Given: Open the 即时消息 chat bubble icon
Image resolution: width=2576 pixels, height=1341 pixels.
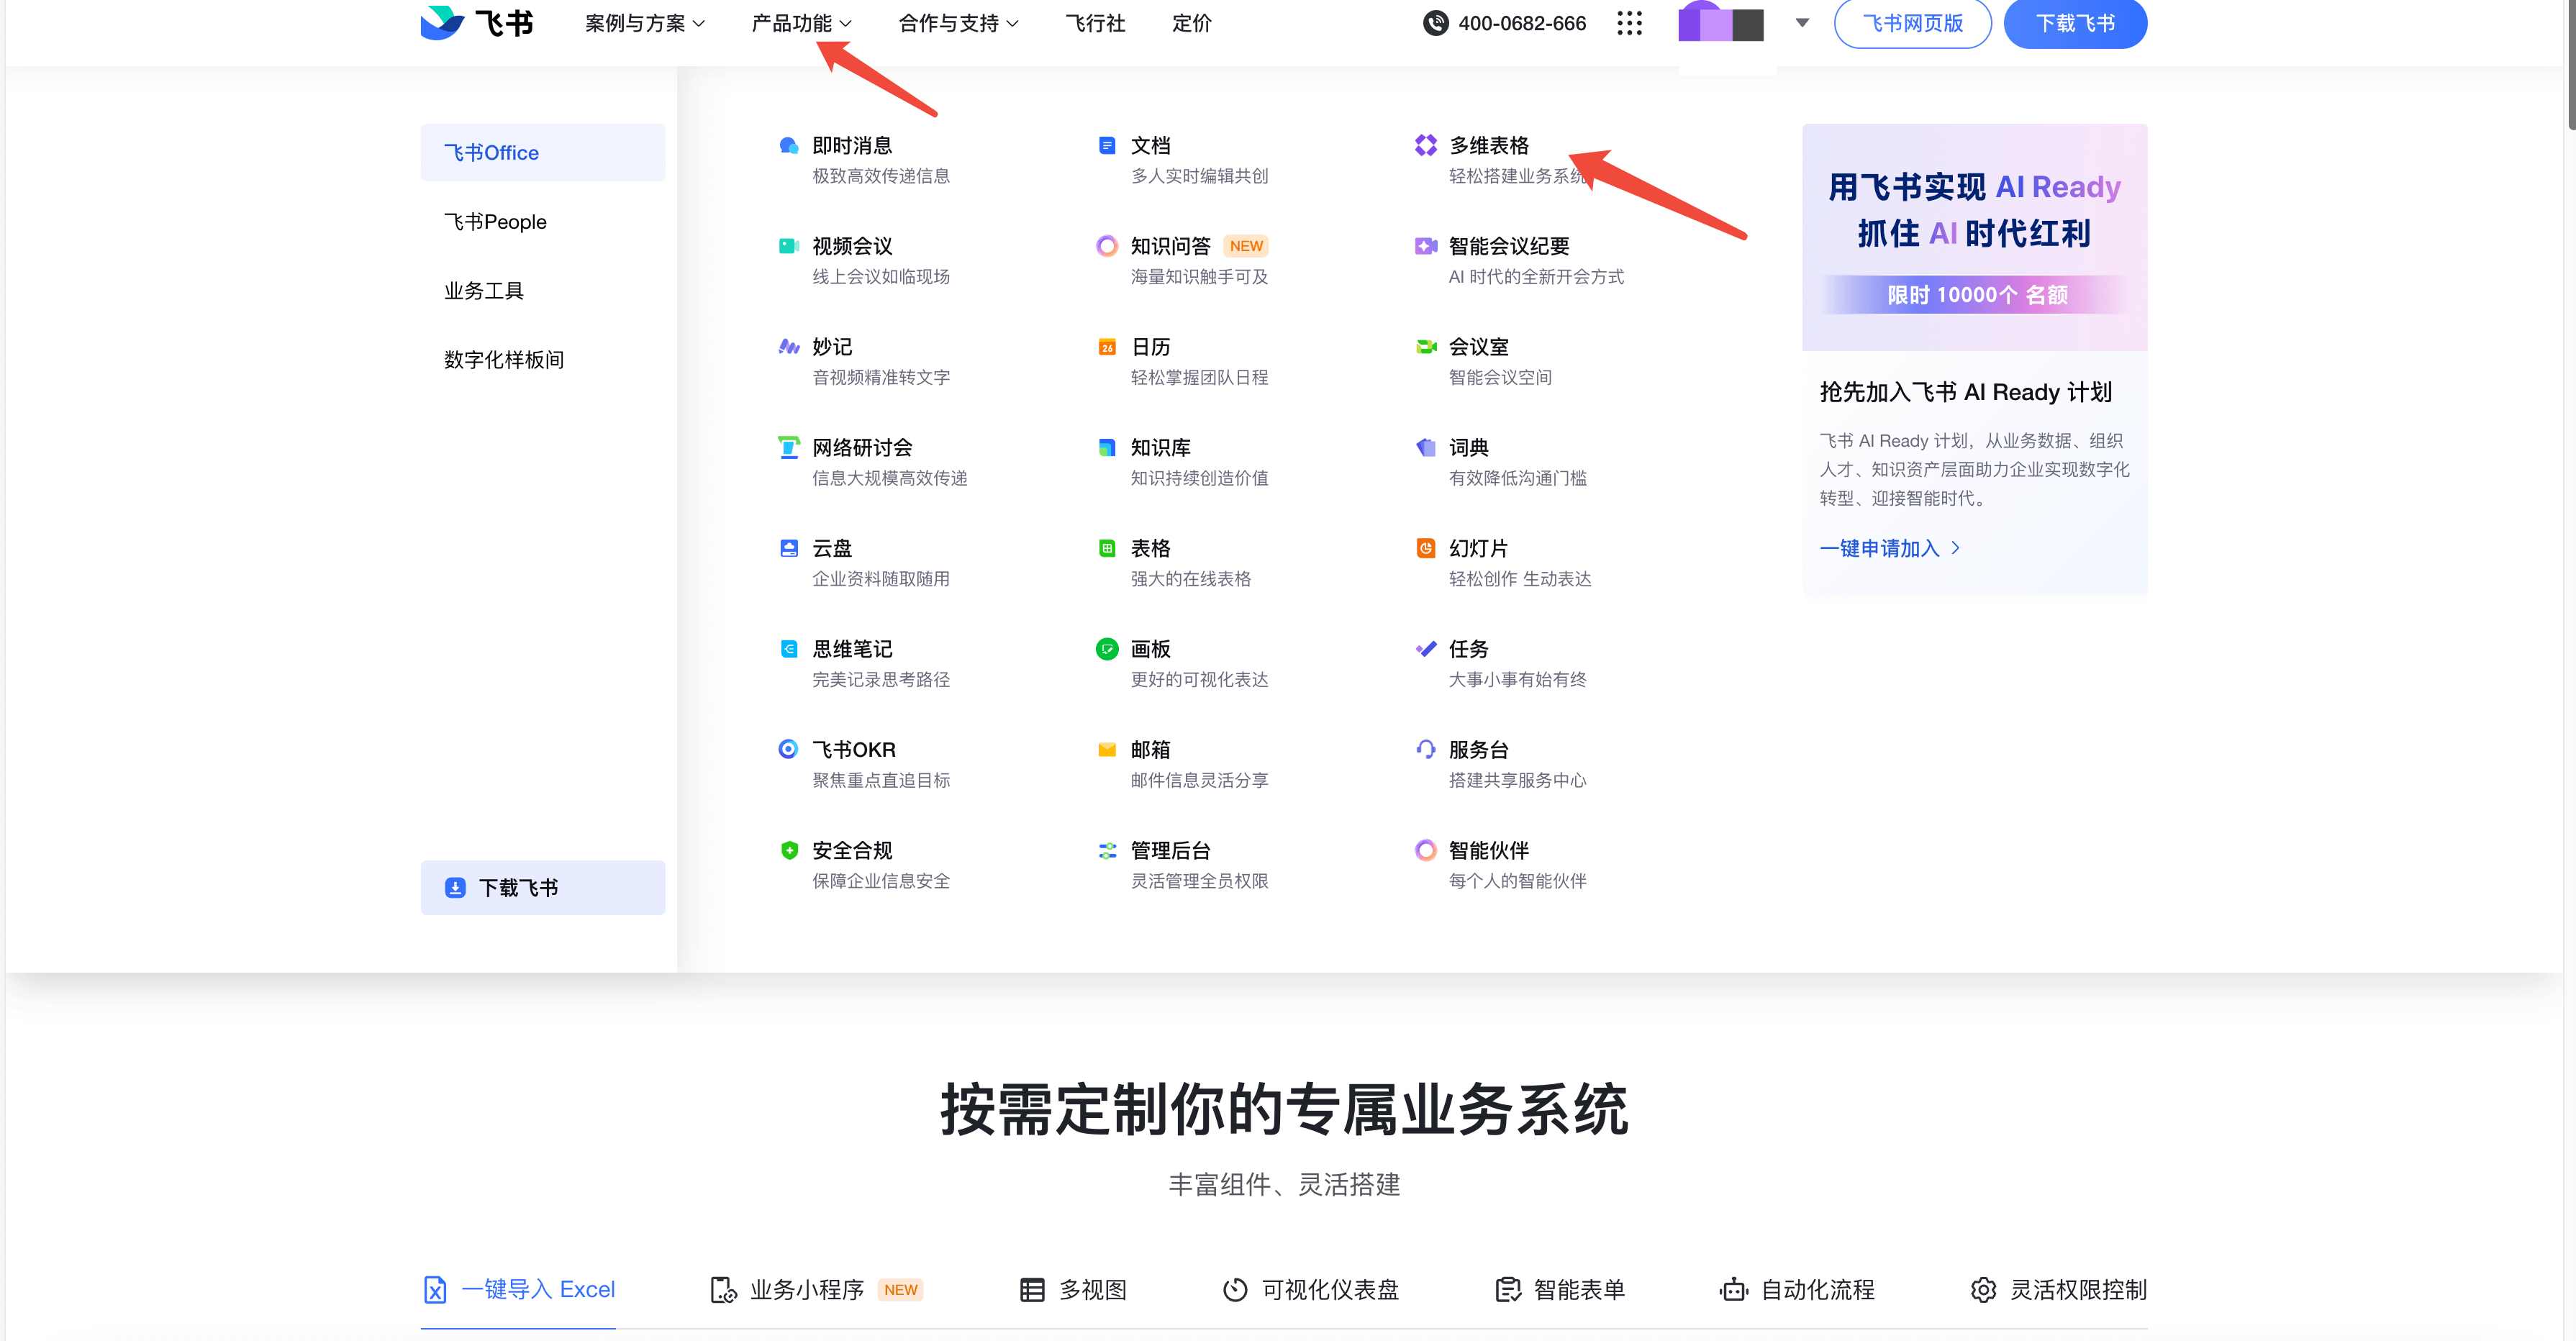Looking at the screenshot, I should (789, 146).
